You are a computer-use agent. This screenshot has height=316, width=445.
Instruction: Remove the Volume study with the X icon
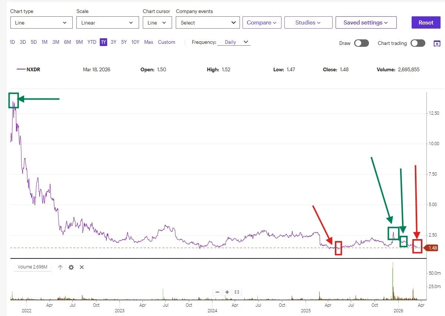coord(82,267)
